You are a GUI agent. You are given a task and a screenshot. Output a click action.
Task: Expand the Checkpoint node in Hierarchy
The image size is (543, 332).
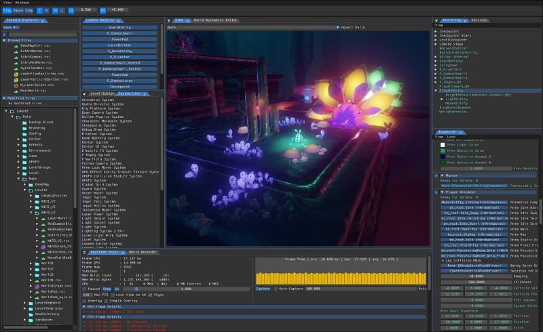[436, 31]
